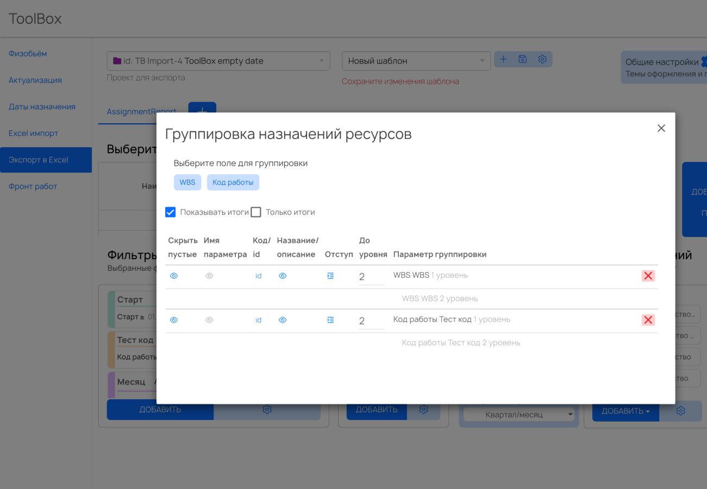Select Код работы grouping field chip
Image resolution: width=707 pixels, height=489 pixels.
click(x=233, y=183)
